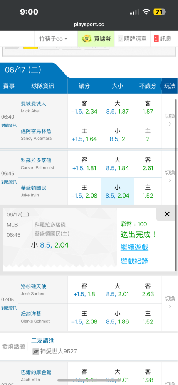Screen dimensions: 178x385
Task: Close the bet confirmation slip
Action: coord(167,214)
